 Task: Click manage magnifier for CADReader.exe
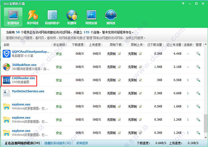198,80
